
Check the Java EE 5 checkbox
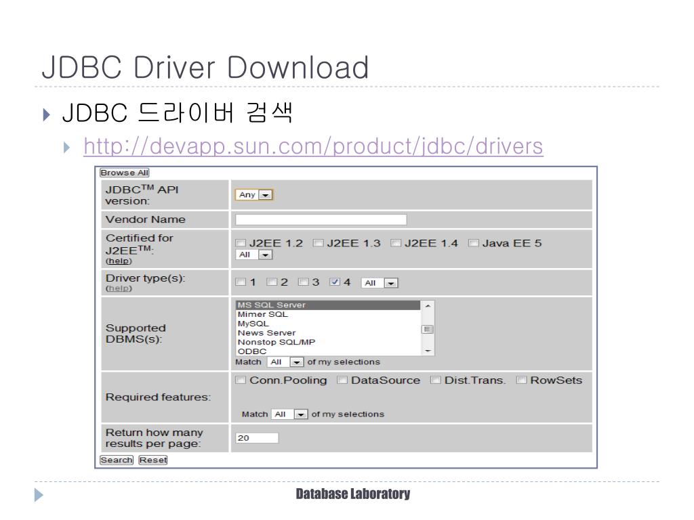click(473, 243)
